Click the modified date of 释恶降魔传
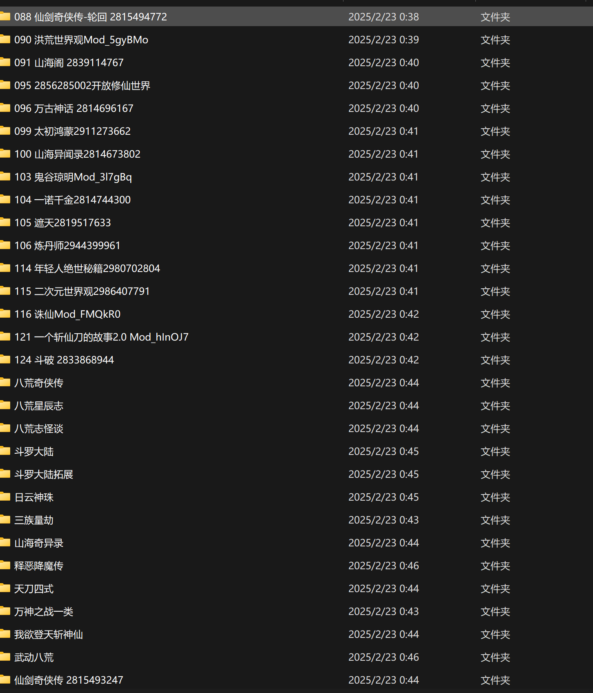 point(383,566)
